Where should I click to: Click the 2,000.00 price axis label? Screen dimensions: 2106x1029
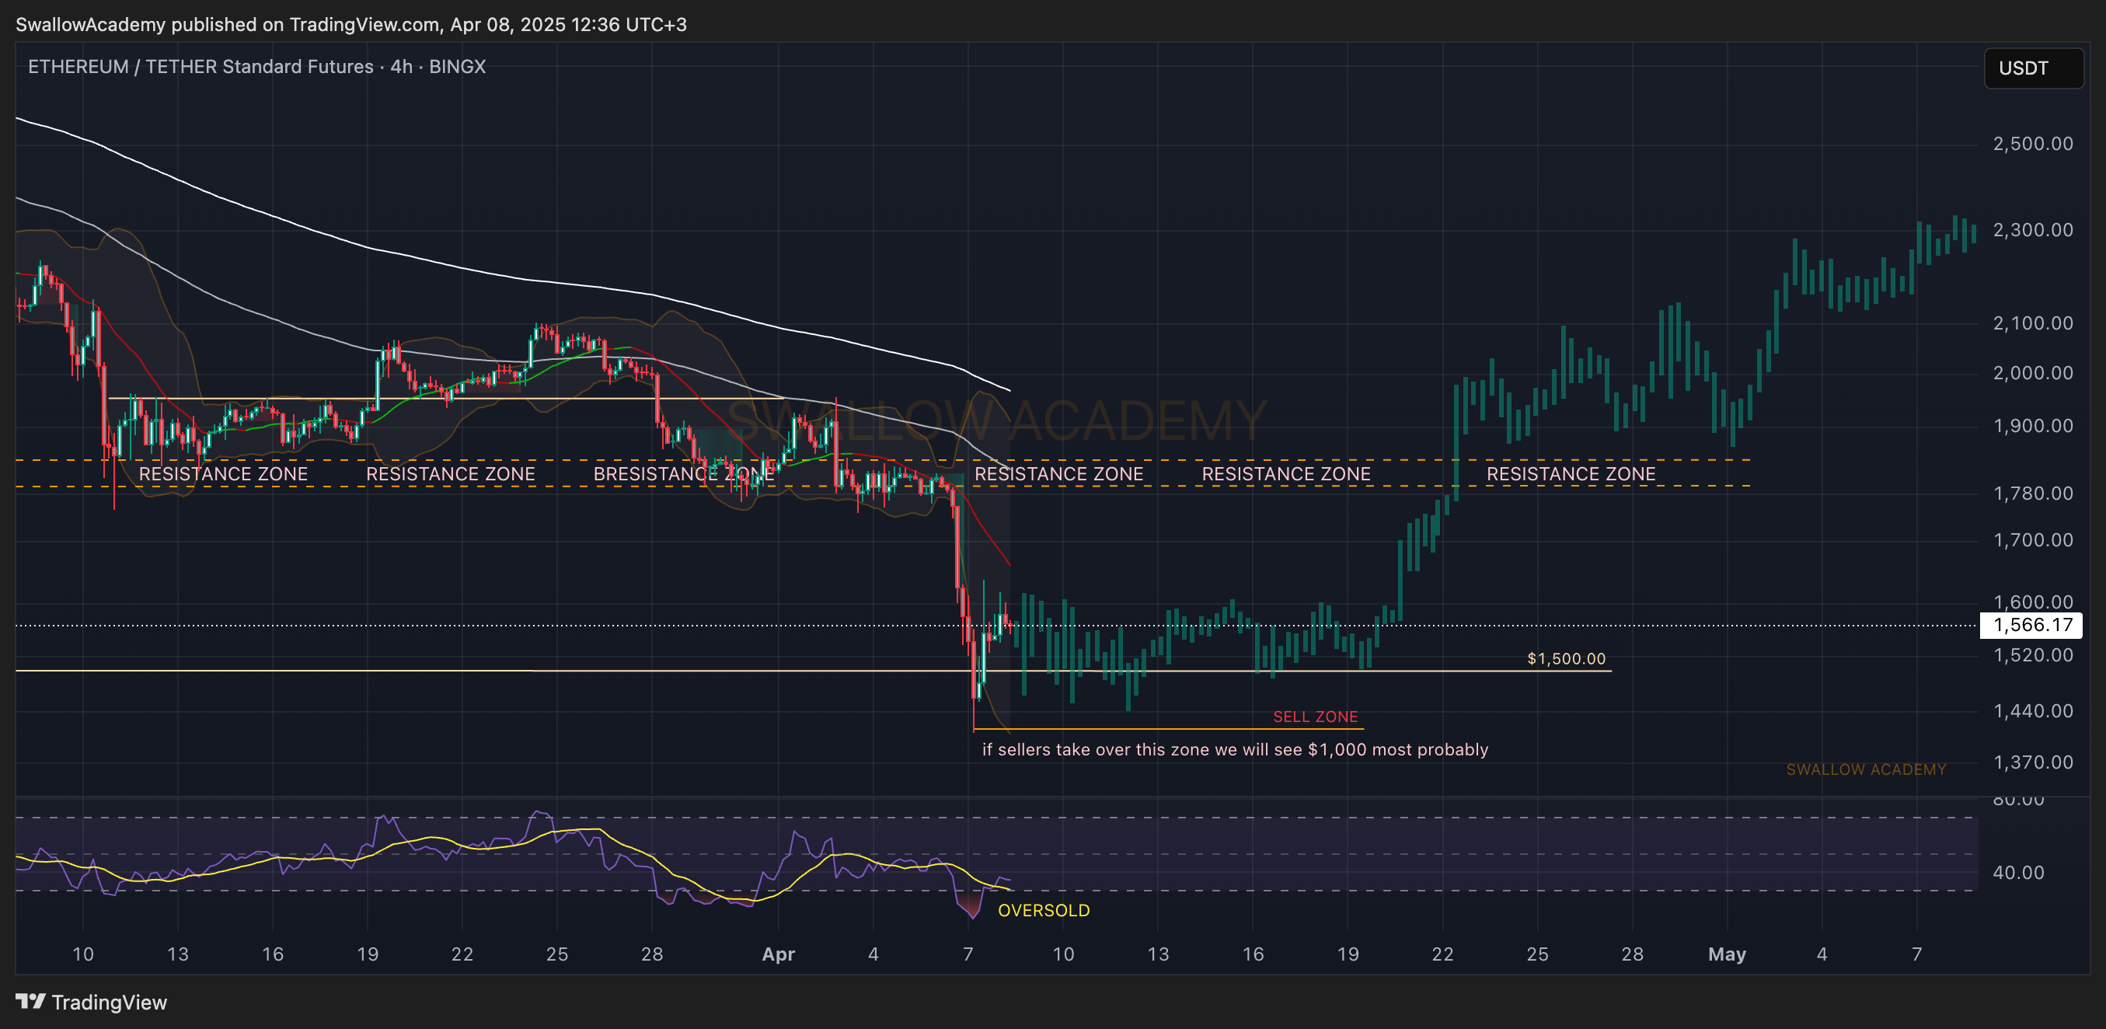[2032, 373]
